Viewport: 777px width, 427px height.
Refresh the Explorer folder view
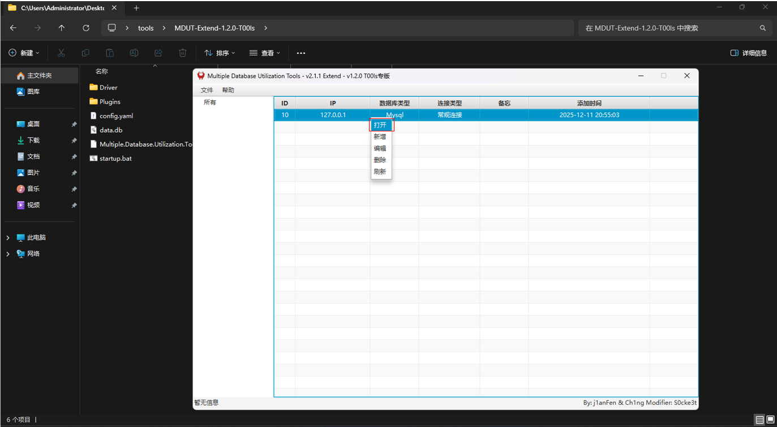(x=86, y=28)
